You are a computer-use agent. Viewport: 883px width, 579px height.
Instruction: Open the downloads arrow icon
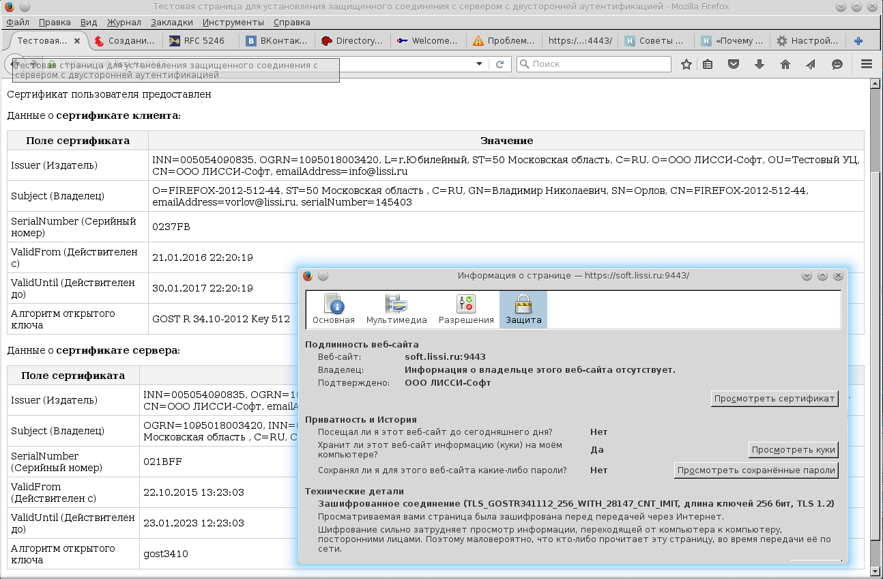[x=759, y=64]
